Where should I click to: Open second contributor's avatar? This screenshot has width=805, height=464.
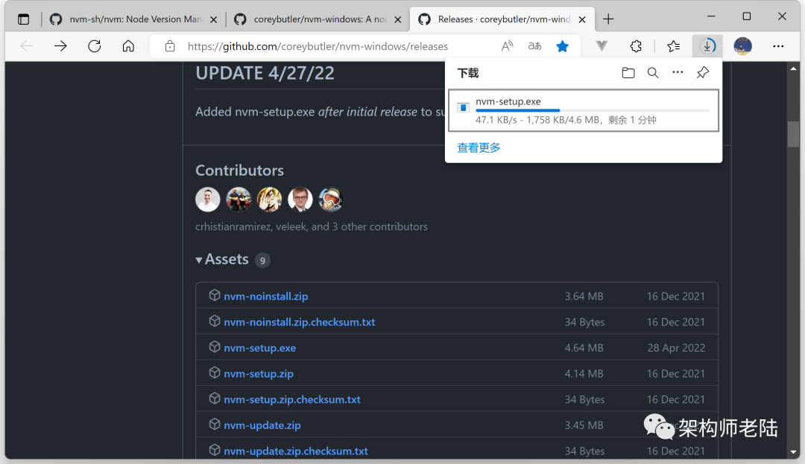click(239, 200)
